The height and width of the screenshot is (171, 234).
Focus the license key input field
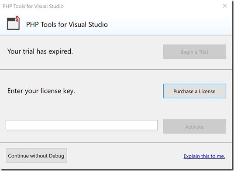(82, 125)
